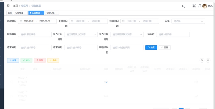Close the 设备管理 tab with its x

click(25, 13)
